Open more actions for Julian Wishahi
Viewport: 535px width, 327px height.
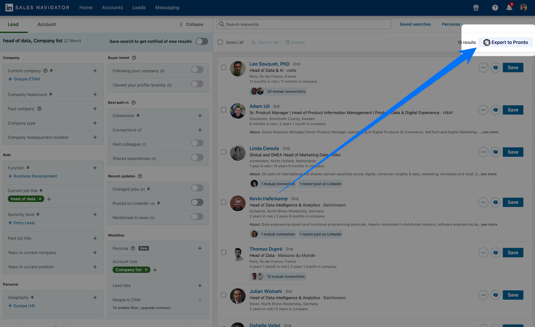(x=483, y=295)
